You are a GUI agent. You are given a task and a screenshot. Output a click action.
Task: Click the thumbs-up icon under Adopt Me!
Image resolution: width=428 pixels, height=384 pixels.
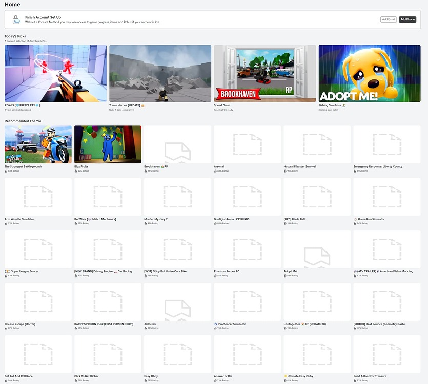[x=285, y=275]
